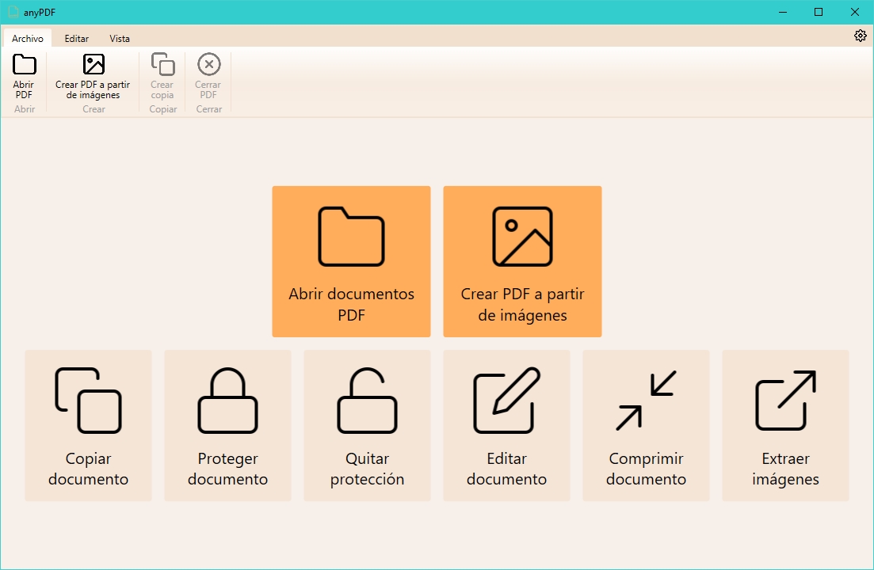Click the Extraer imágenes export tile
Viewport: 874px width, 570px height.
[785, 426]
